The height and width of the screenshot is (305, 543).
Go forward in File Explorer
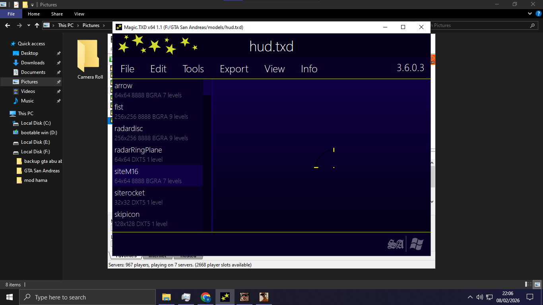coord(19,25)
